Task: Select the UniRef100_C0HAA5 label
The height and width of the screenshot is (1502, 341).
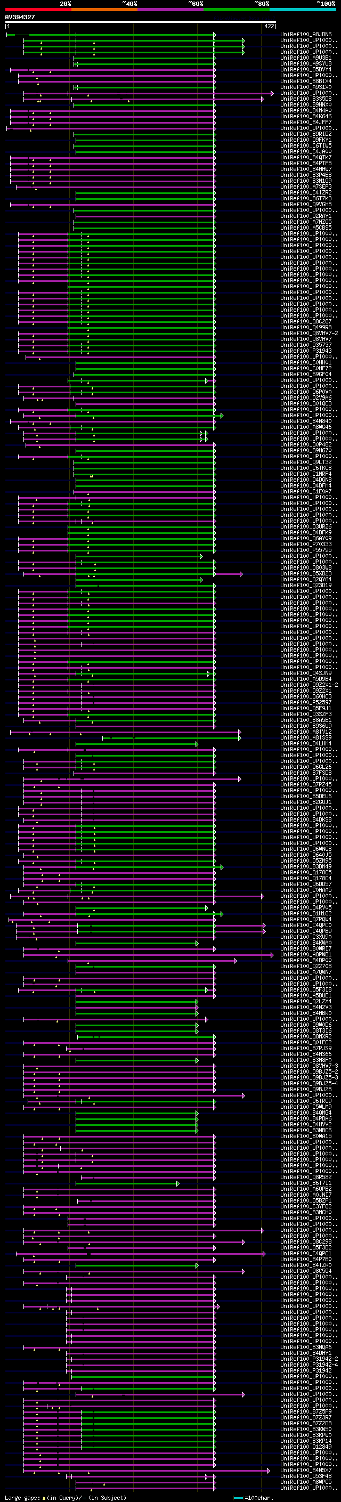Action: (306, 890)
